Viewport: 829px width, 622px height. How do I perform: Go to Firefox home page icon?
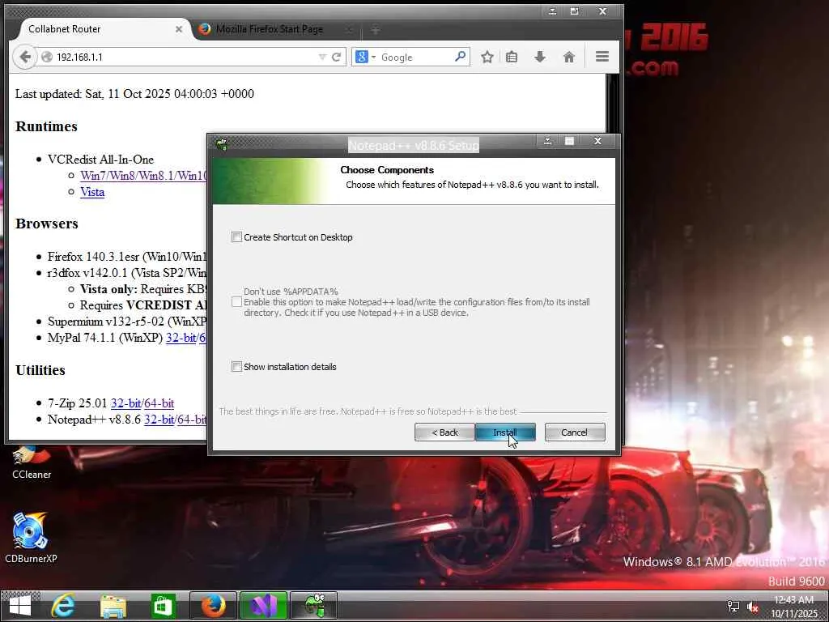tap(568, 57)
